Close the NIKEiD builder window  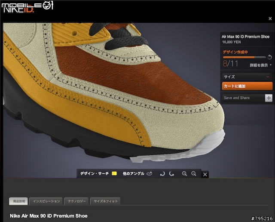click(270, 18)
